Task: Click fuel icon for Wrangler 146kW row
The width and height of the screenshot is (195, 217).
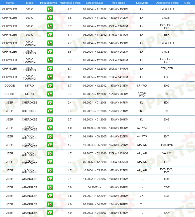Action: (x=50, y=187)
